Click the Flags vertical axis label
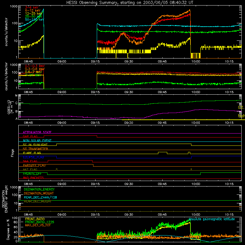Viewport: 245px width, 245px height. click(12, 153)
